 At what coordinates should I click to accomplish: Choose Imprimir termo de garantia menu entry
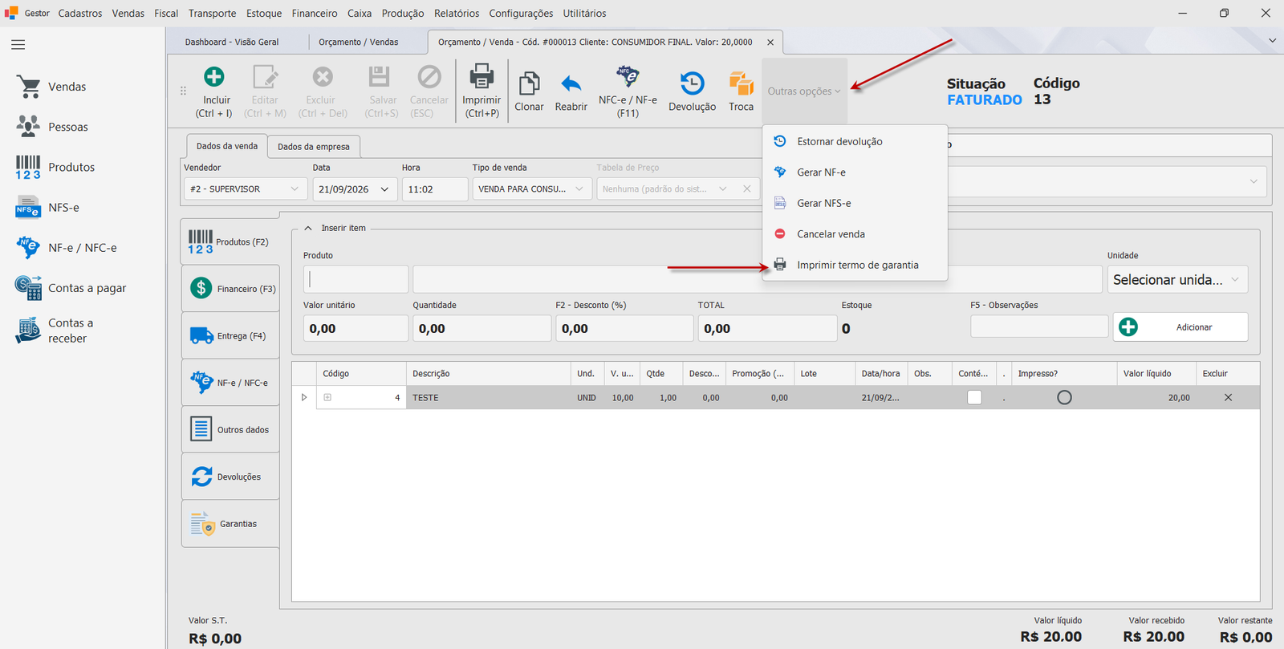click(x=855, y=266)
